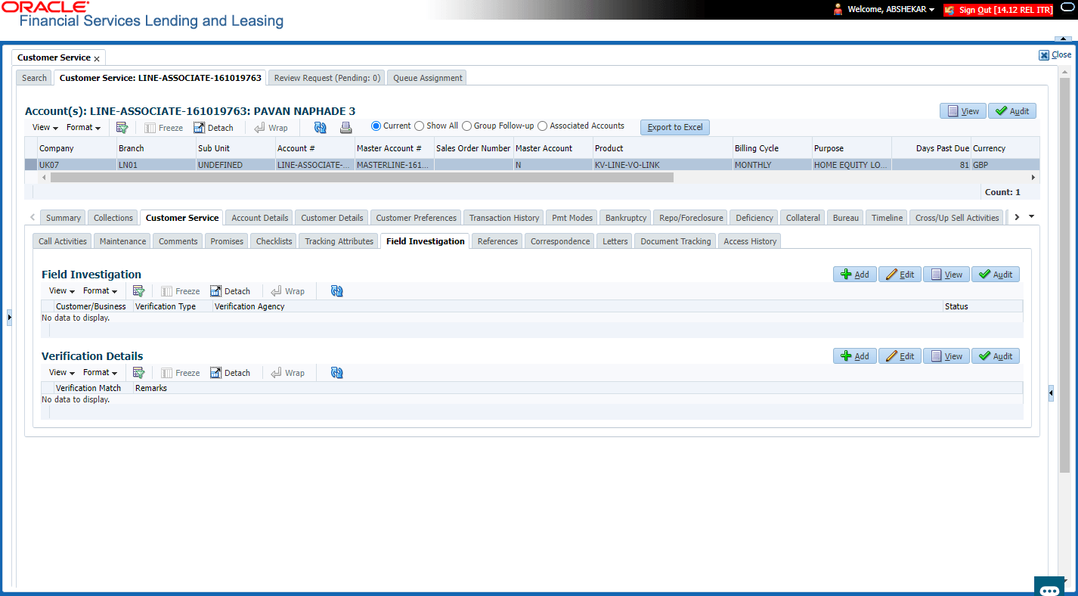Click Query by Example icon in Verification Details

pyautogui.click(x=138, y=373)
